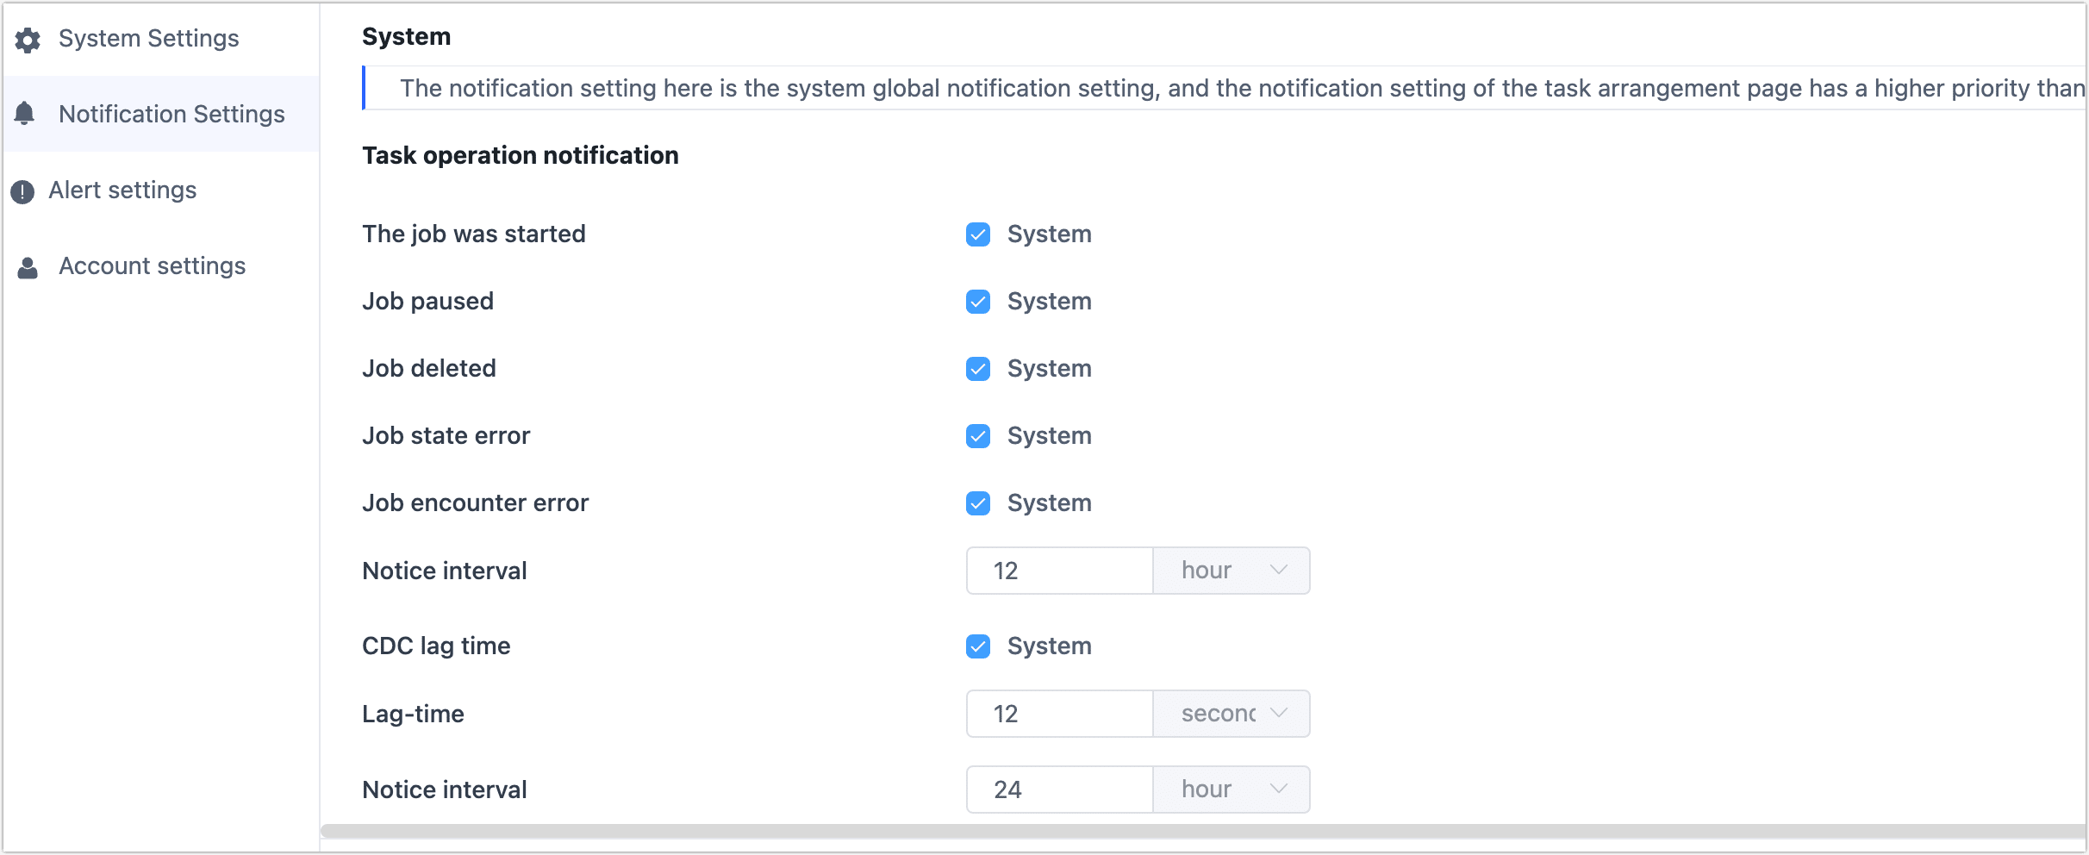Toggle the 'Job deleted' System checkbox
This screenshot has height=855, width=2089.
tap(977, 368)
